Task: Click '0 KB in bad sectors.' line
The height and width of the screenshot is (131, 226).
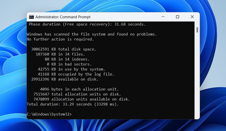Action: pos(69,64)
